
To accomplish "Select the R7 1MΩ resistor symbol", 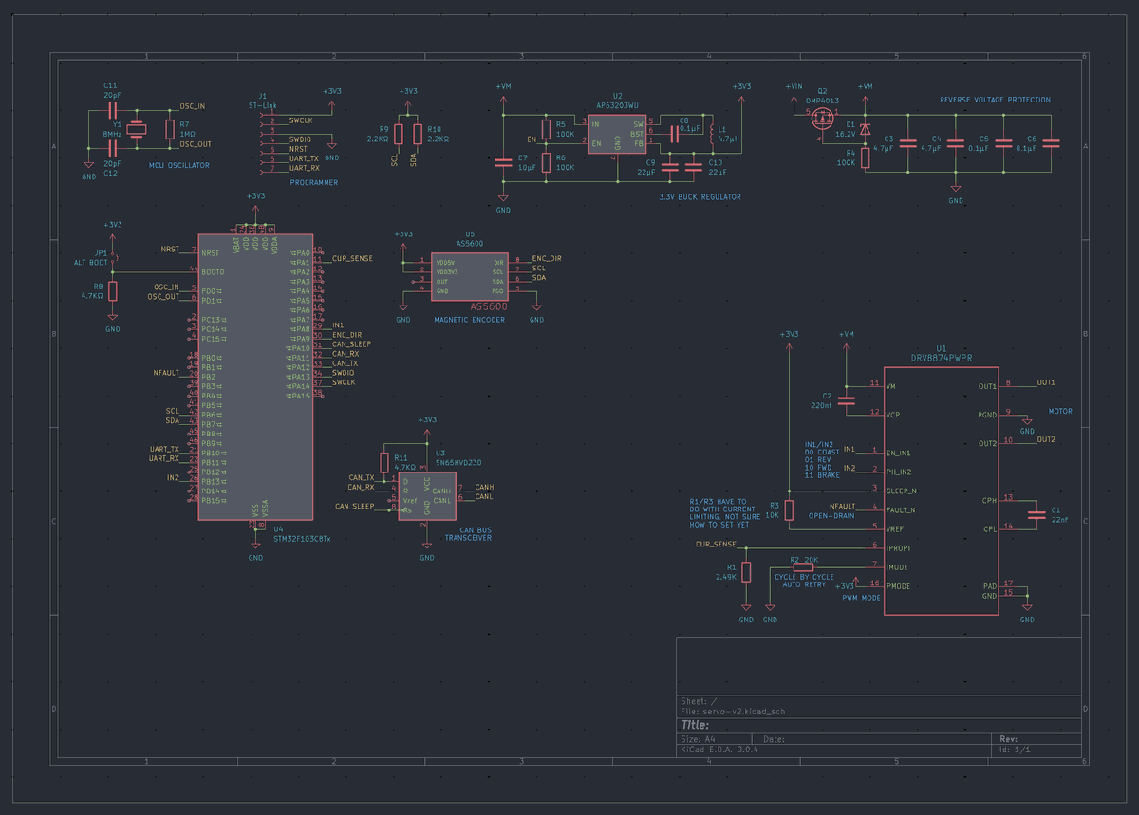I will coord(169,130).
